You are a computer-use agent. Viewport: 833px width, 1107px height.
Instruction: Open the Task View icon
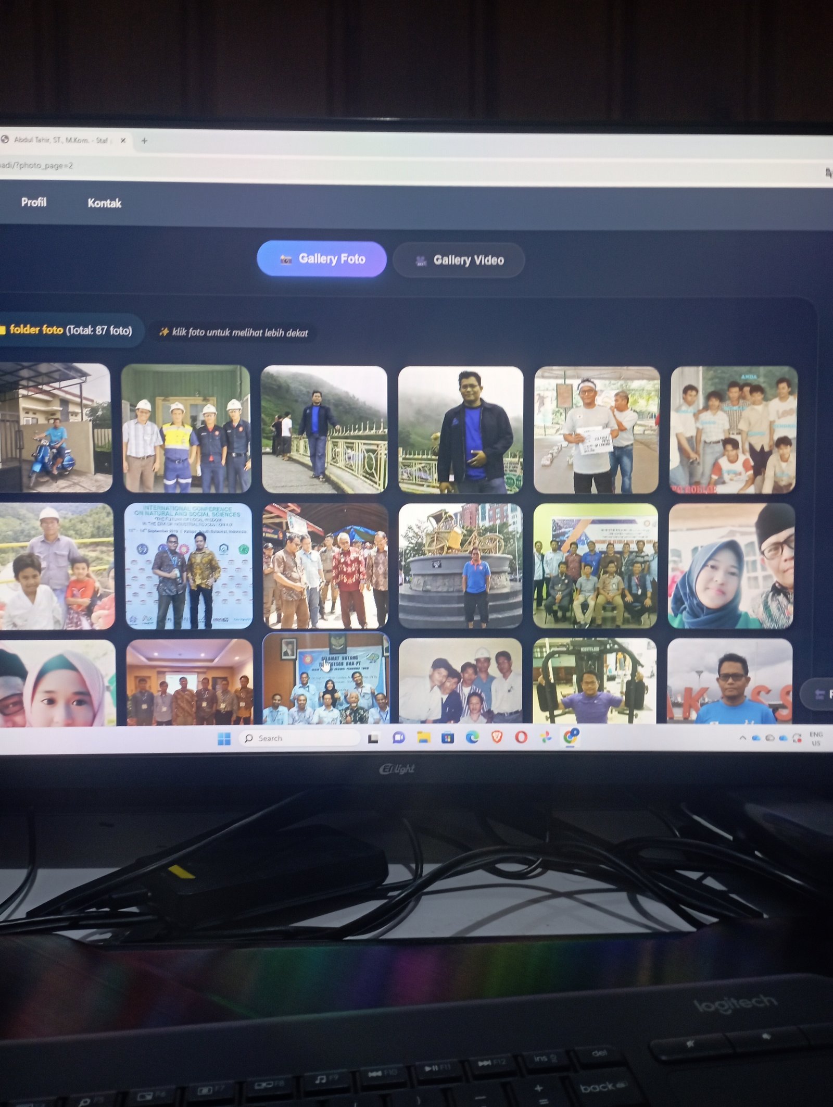373,738
